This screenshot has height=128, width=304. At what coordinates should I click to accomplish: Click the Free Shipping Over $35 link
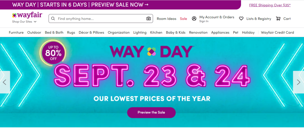pyautogui.click(x=270, y=5)
